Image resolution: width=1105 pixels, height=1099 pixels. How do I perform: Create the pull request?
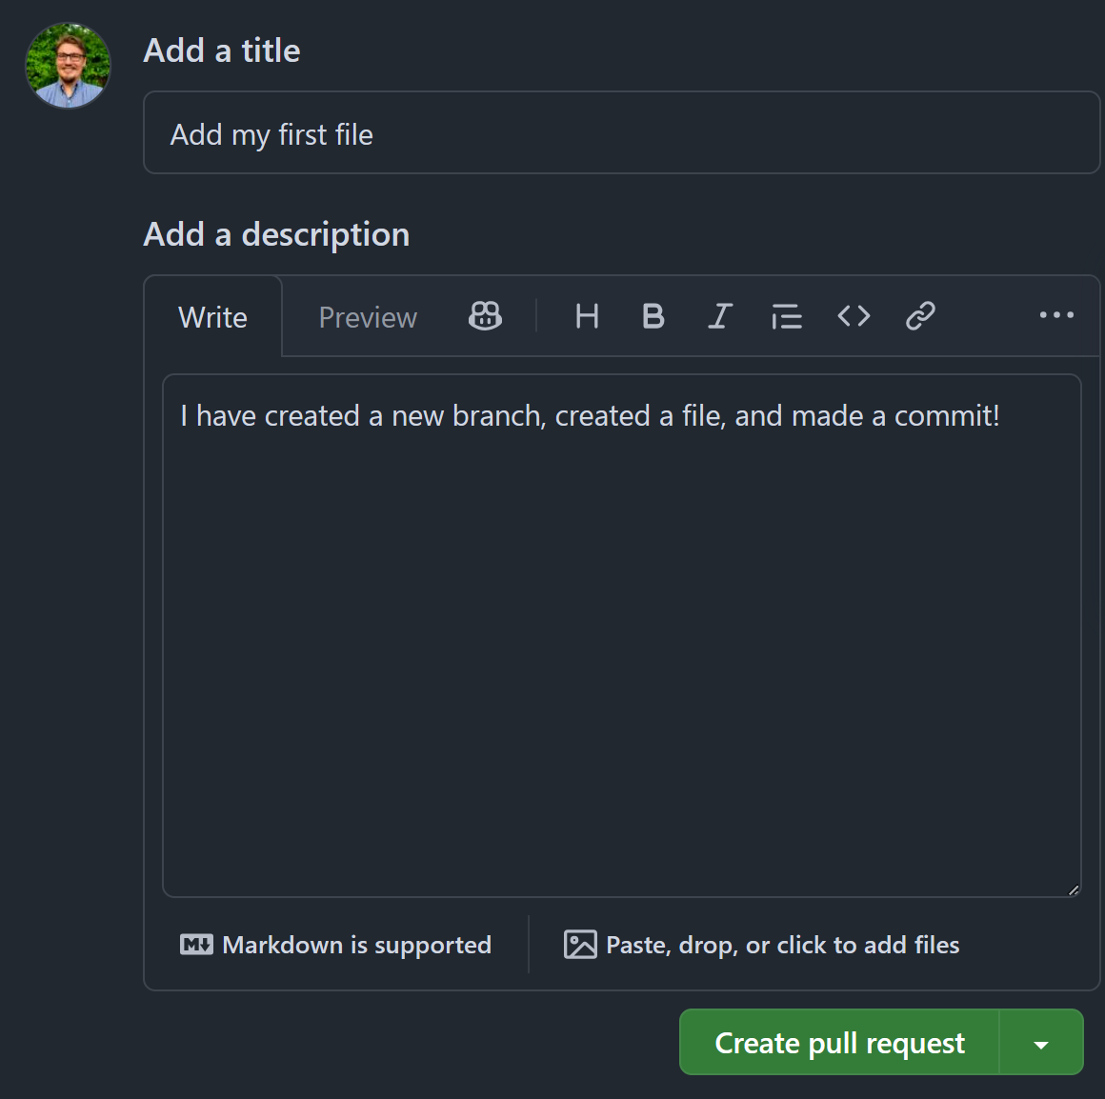pos(839,1042)
